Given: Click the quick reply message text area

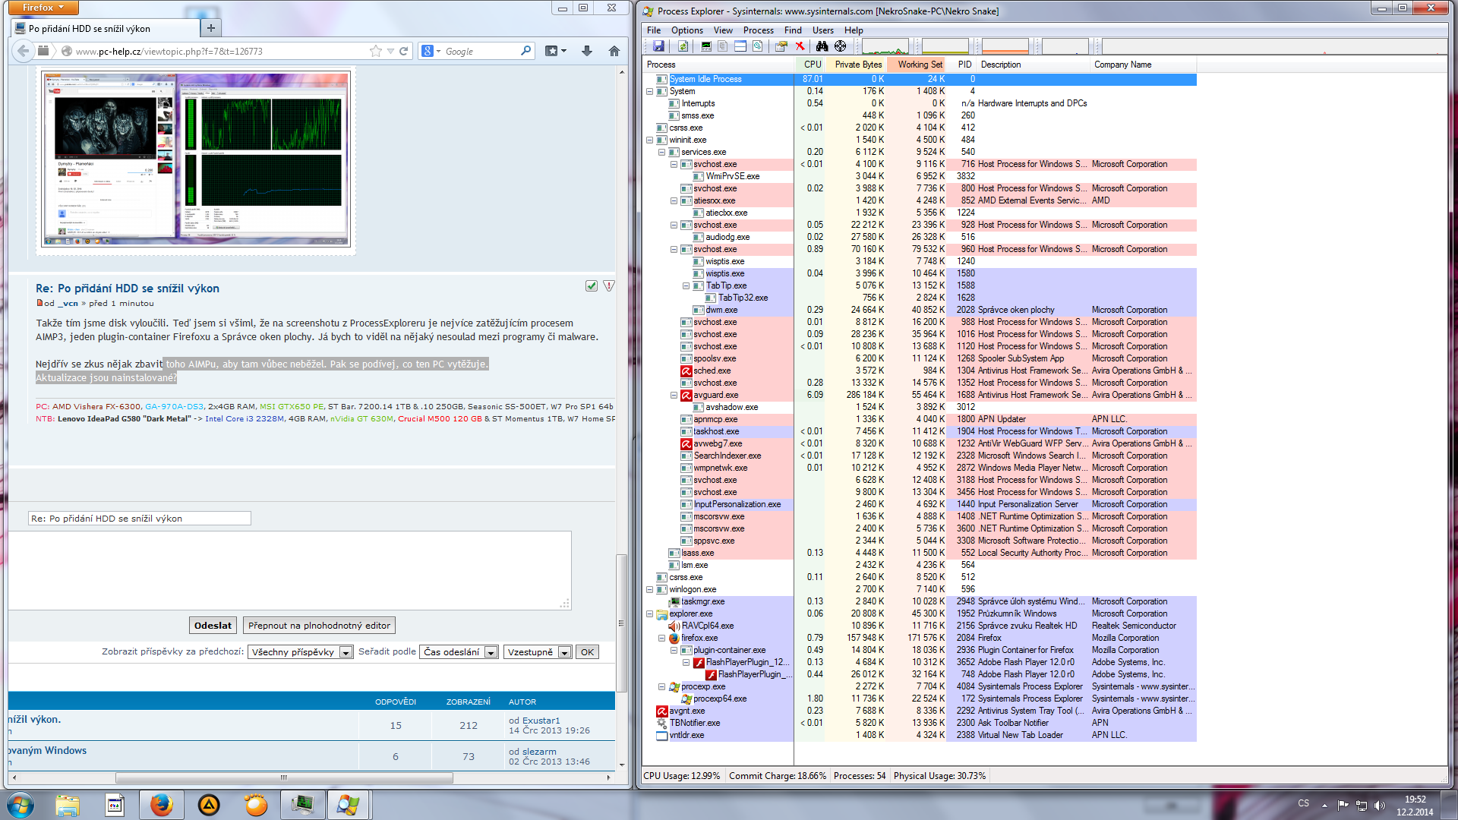Looking at the screenshot, I should point(290,570).
